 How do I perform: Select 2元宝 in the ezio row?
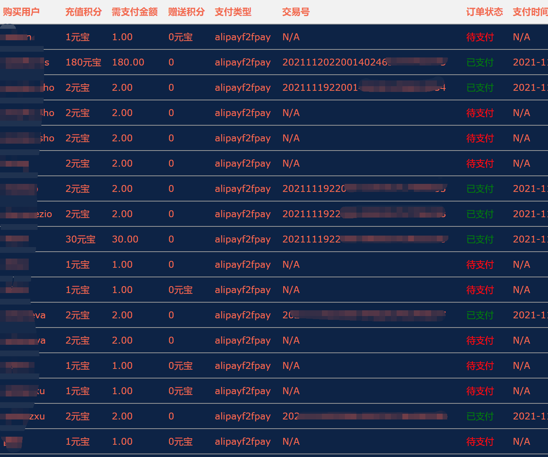[77, 214]
